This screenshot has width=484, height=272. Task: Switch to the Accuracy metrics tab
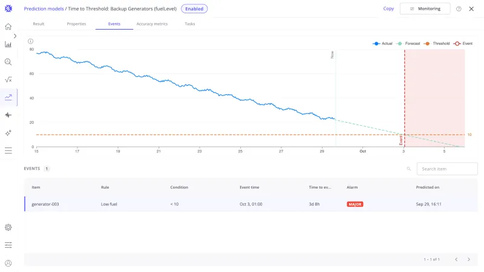tap(152, 24)
